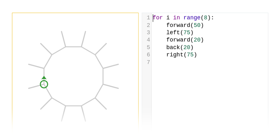This screenshot has height=140, width=280.
Task: Click the right(75) statement
Action: [x=181, y=55]
